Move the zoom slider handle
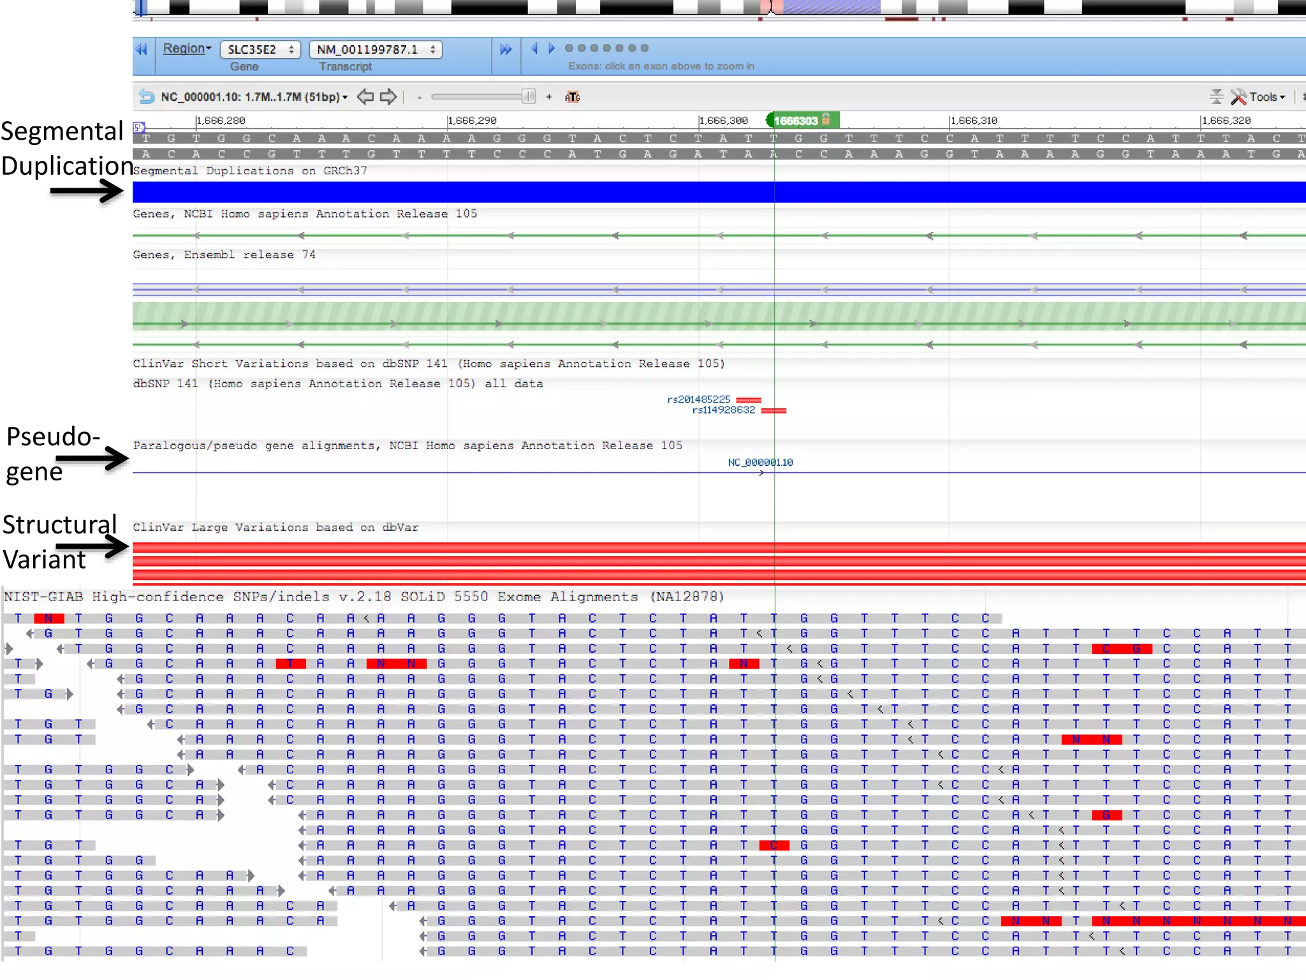 click(x=529, y=97)
